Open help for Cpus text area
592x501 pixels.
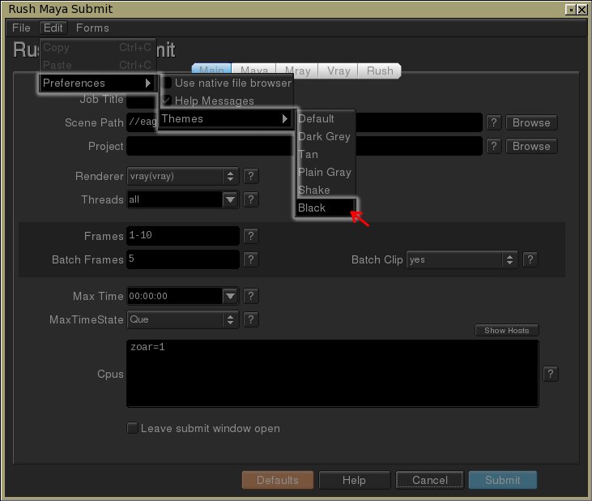[x=551, y=374]
